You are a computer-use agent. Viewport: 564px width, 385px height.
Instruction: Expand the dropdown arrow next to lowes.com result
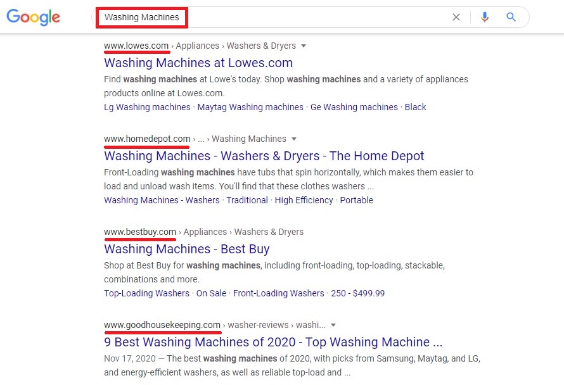pos(303,46)
